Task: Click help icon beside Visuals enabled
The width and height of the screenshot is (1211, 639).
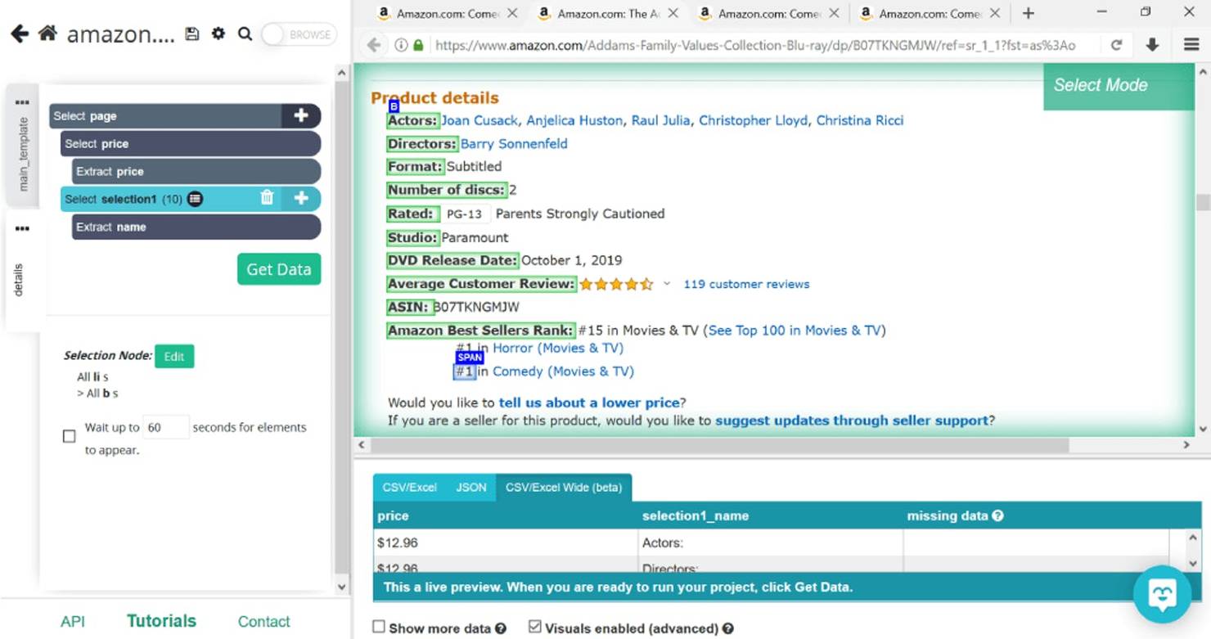Action: 728,628
